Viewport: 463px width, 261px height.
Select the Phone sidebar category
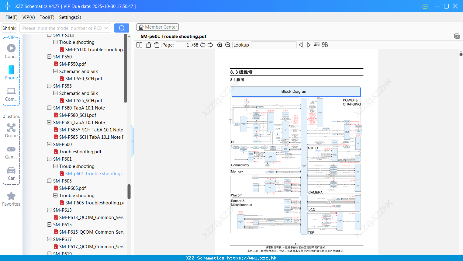pyautogui.click(x=11, y=73)
